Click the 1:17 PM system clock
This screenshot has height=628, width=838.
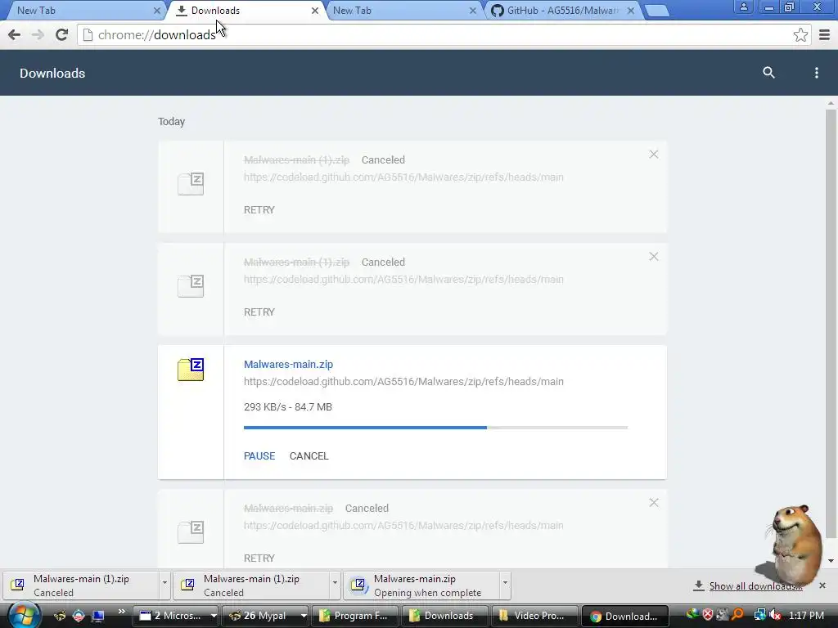806,615
